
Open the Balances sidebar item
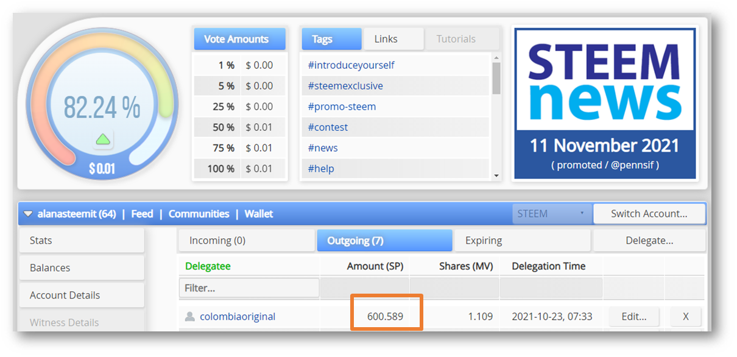(82, 267)
